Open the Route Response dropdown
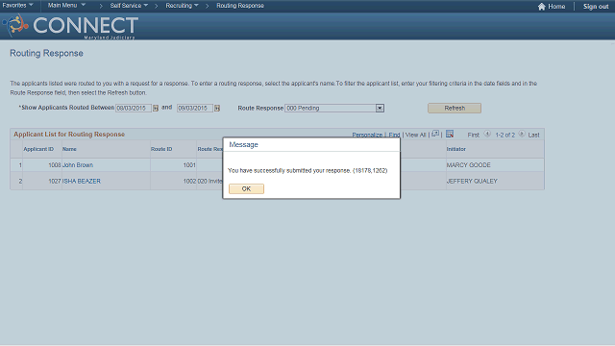Image resolution: width=615 pixels, height=346 pixels. tap(380, 108)
